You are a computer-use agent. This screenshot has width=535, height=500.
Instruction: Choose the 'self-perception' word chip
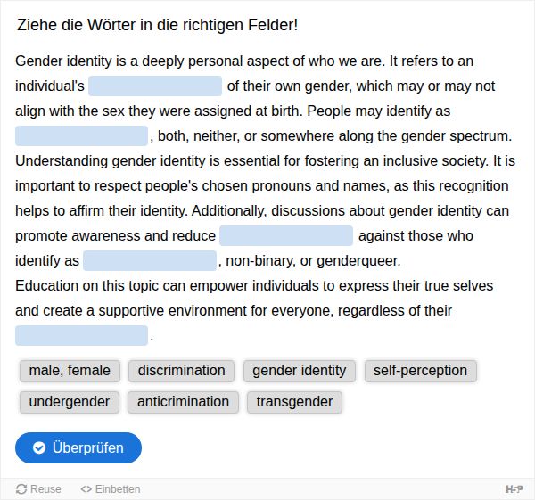pos(420,371)
